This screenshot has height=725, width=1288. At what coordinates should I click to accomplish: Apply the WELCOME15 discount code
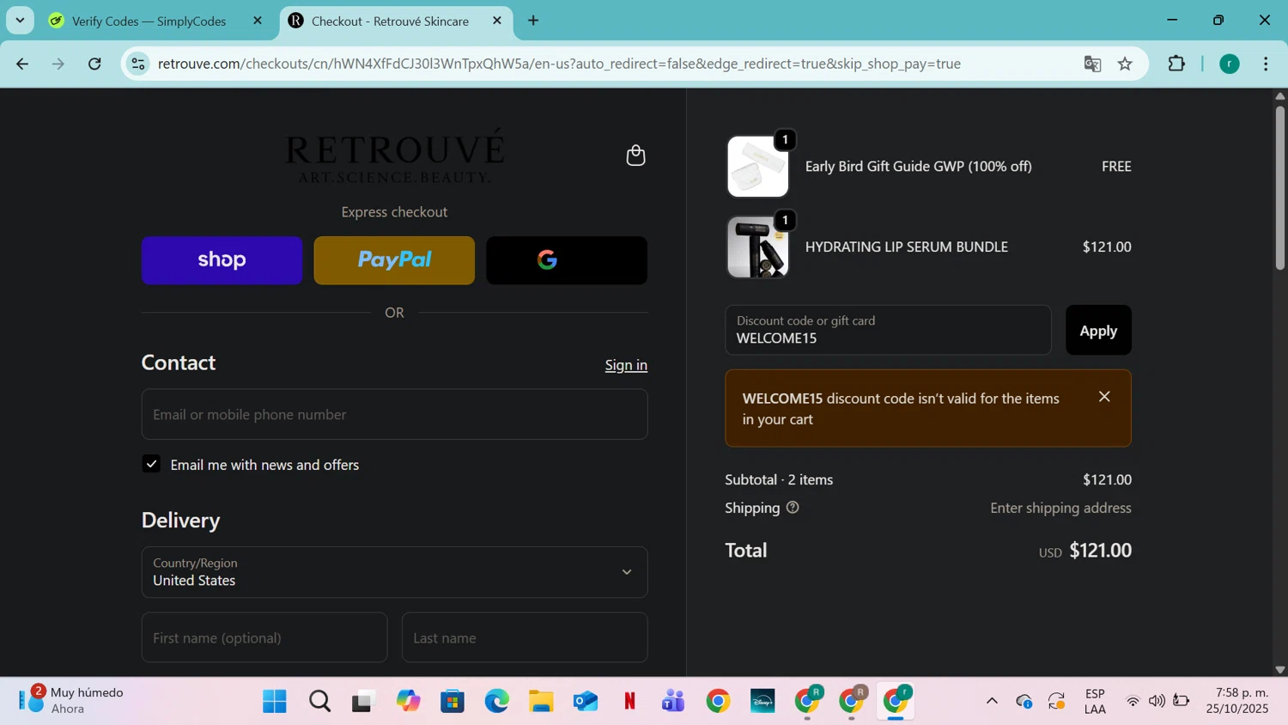pos(1098,330)
